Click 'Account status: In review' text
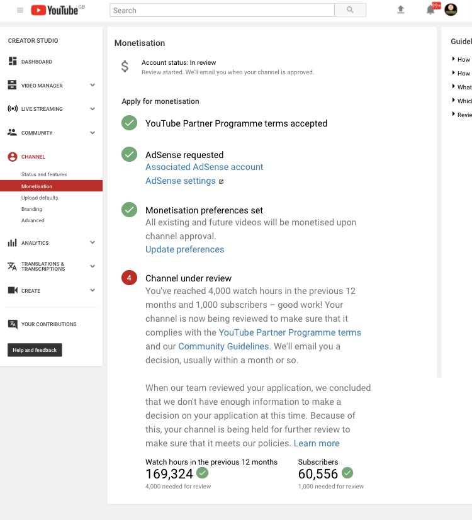This screenshot has width=472, height=520. coord(179,62)
